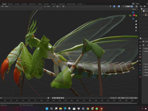Toggle X-ray mode in viewport
This screenshot has height=111, width=148.
point(123,6)
